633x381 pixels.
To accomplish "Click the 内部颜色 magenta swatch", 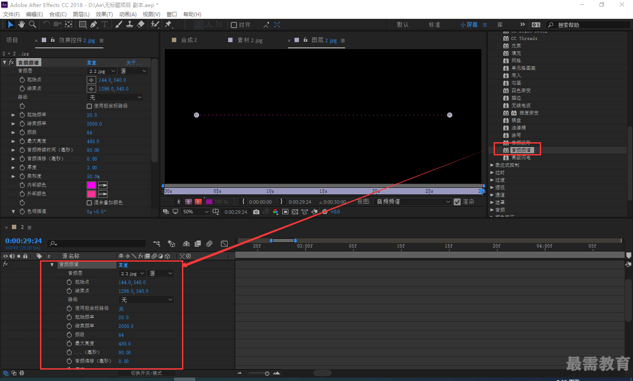I will [91, 185].
